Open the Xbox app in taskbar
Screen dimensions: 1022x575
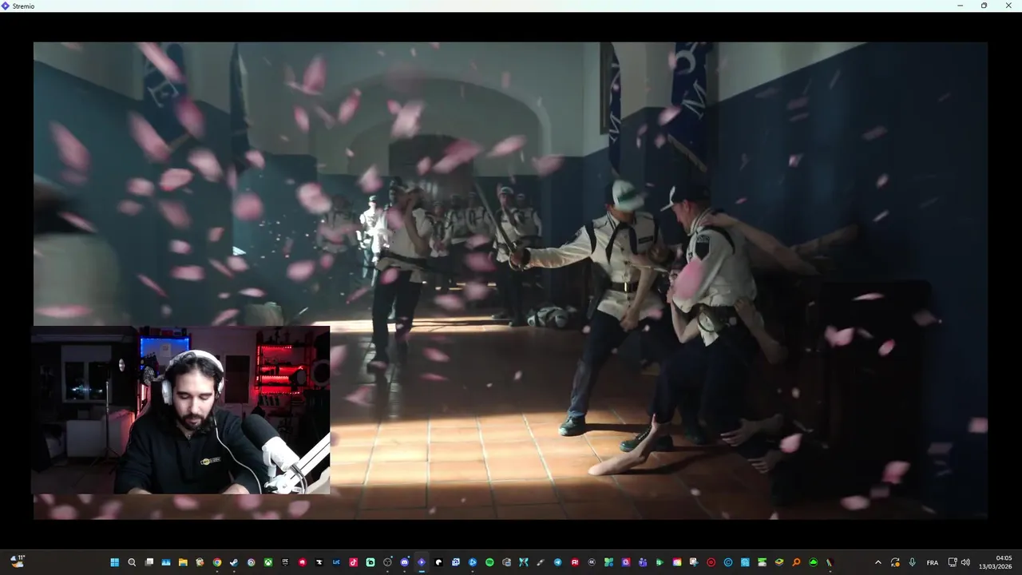tap(268, 562)
